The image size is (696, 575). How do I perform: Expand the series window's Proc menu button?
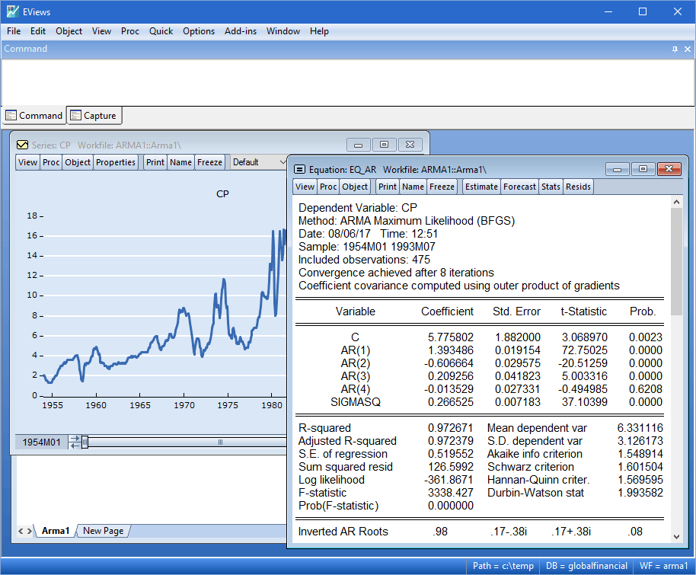[x=51, y=162]
